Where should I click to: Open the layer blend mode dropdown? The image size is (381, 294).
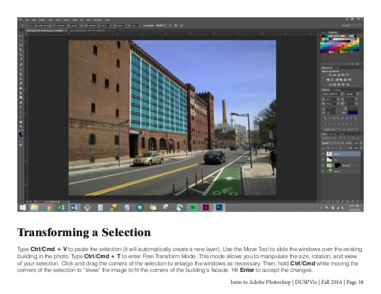tap(332, 143)
